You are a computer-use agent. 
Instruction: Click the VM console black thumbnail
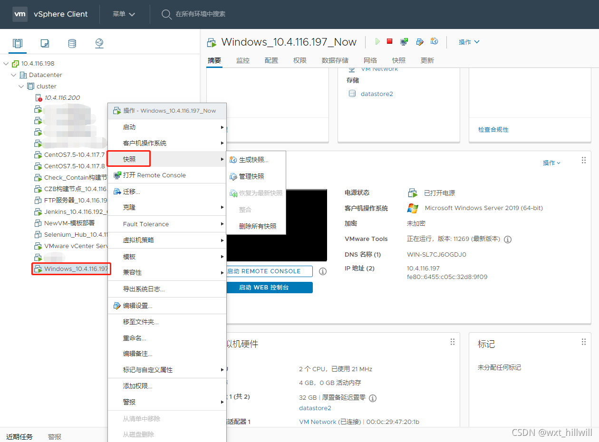tap(277, 225)
